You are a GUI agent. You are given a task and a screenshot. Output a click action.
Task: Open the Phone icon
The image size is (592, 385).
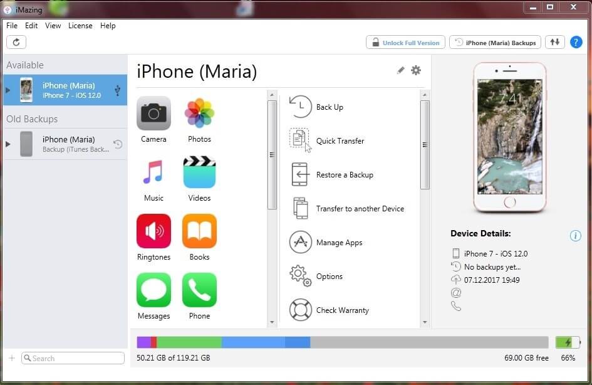[x=199, y=290]
